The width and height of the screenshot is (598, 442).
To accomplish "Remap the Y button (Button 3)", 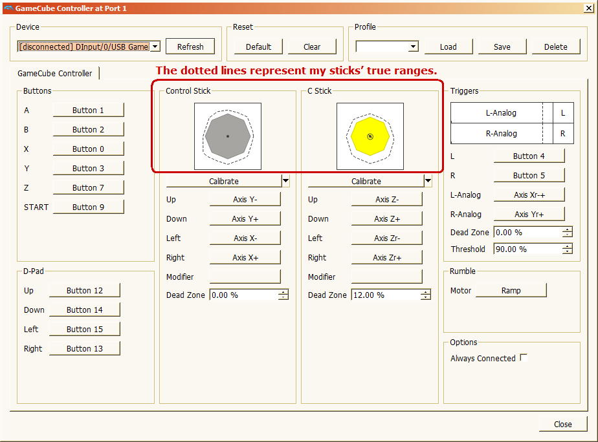I will 88,168.
